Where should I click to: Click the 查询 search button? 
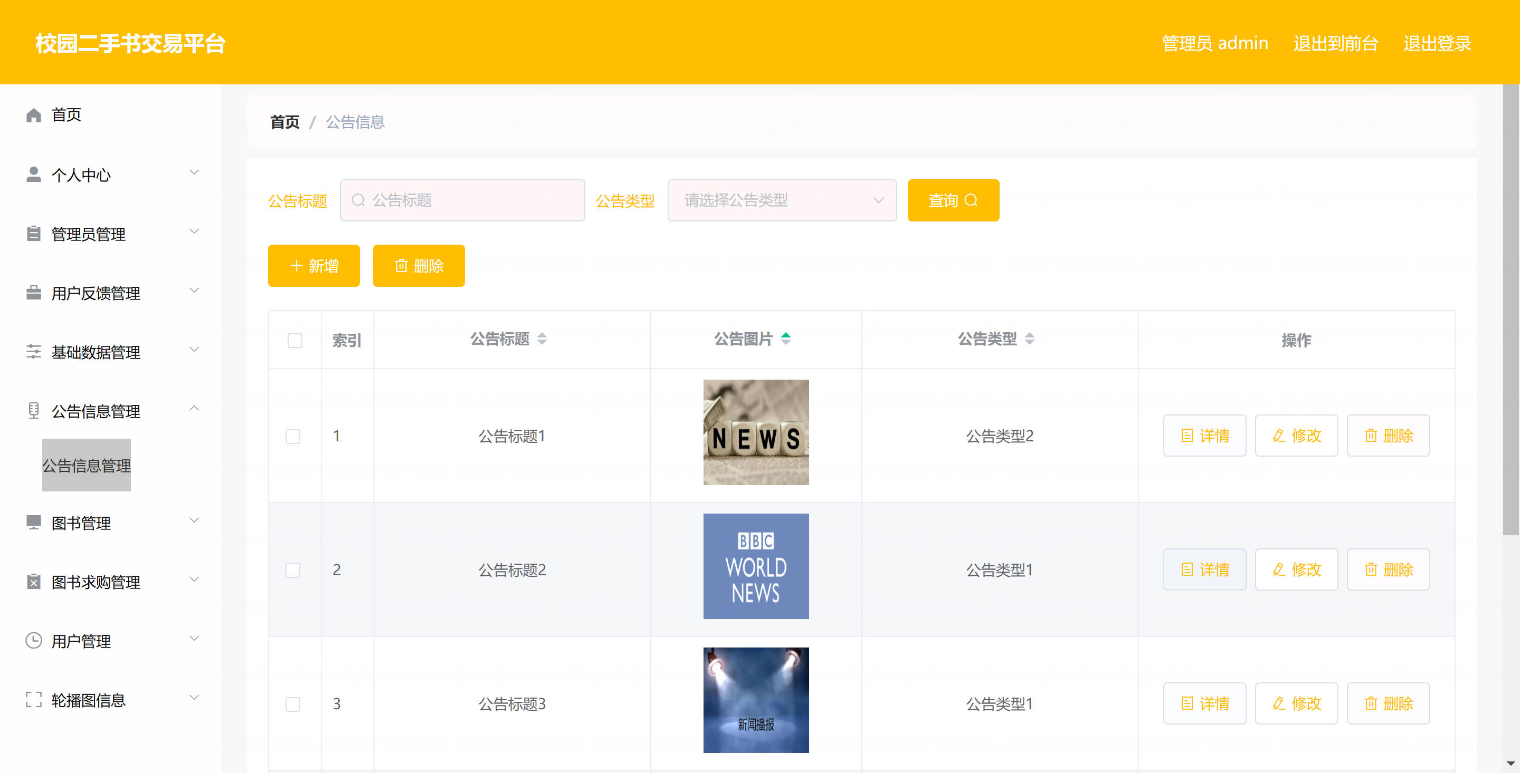[x=953, y=200]
